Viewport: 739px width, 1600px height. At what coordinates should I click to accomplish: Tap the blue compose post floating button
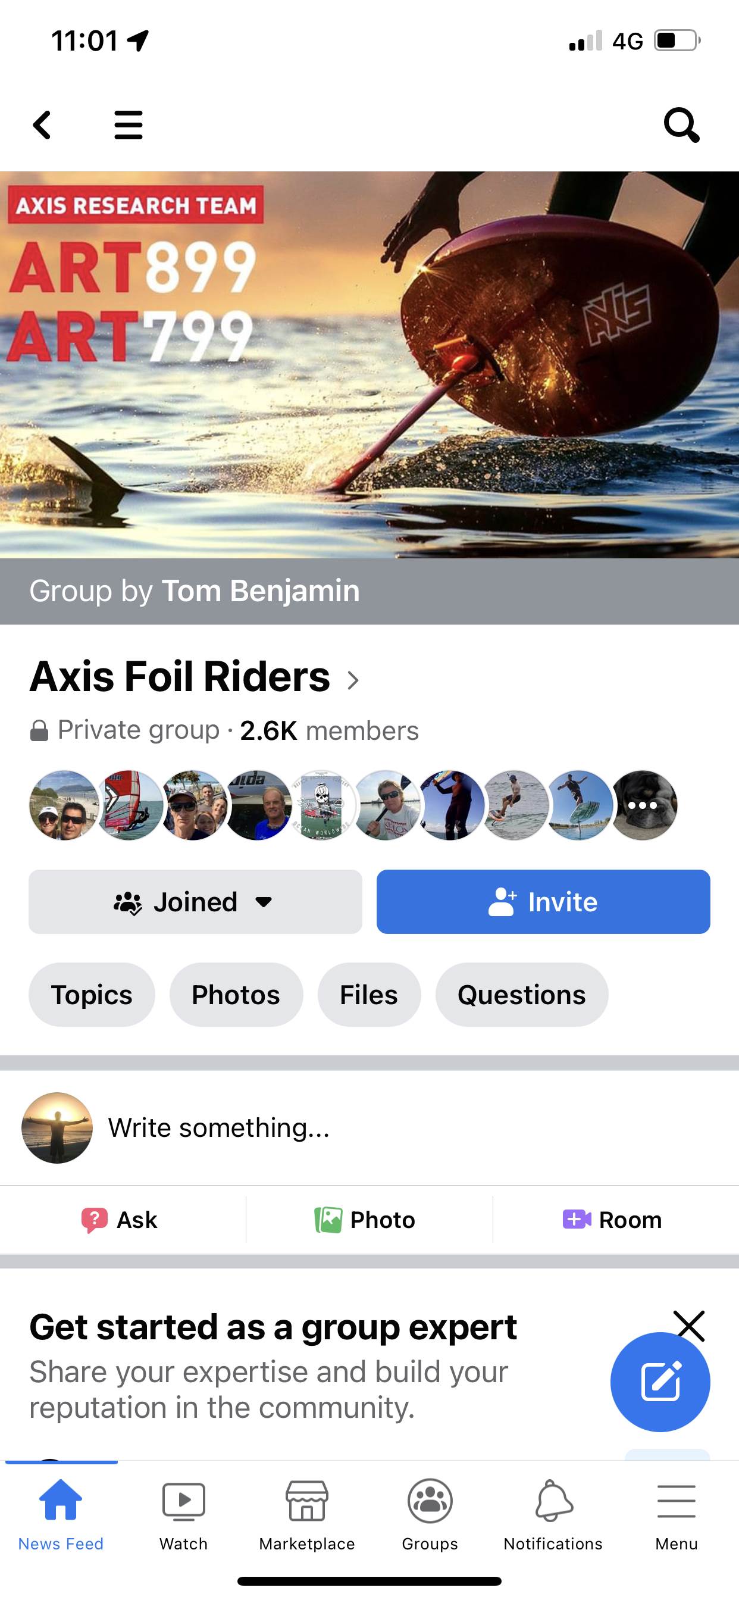[x=659, y=1382]
